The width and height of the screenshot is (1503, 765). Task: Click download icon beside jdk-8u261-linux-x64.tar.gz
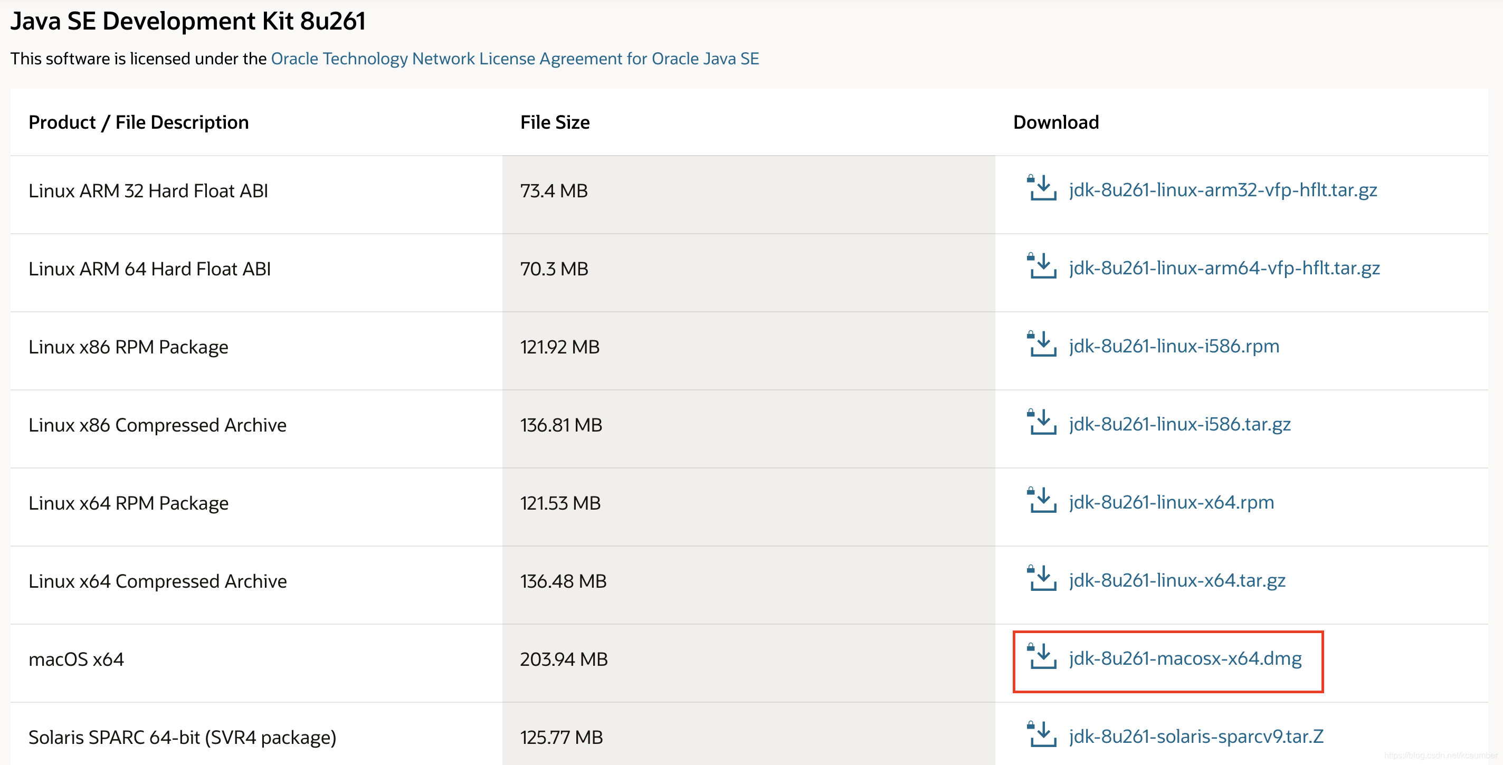(1041, 578)
